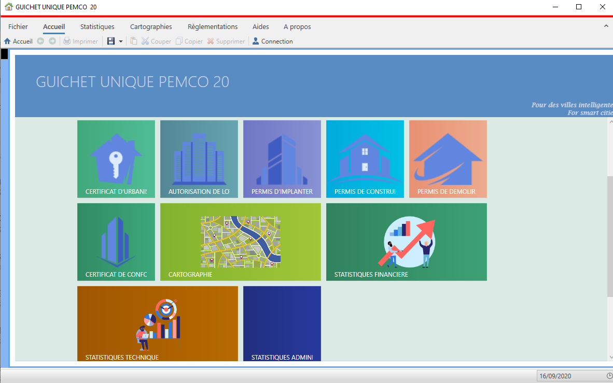Open the Permis de Démolir tile
Screen dimensions: 613x383
tap(448, 159)
